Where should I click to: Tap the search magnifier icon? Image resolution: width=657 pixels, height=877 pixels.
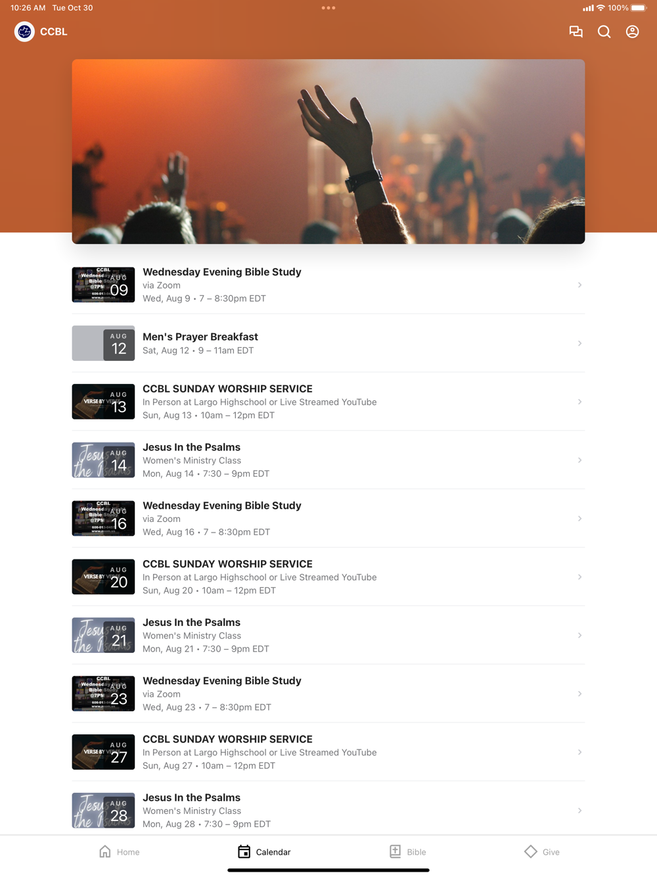(x=604, y=32)
